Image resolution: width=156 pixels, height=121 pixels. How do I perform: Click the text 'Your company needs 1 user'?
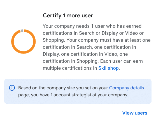pos(68,26)
